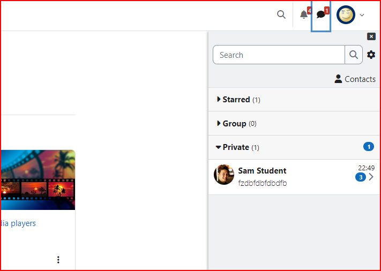
Task: Open the site search magnifier in header
Action: click(281, 14)
